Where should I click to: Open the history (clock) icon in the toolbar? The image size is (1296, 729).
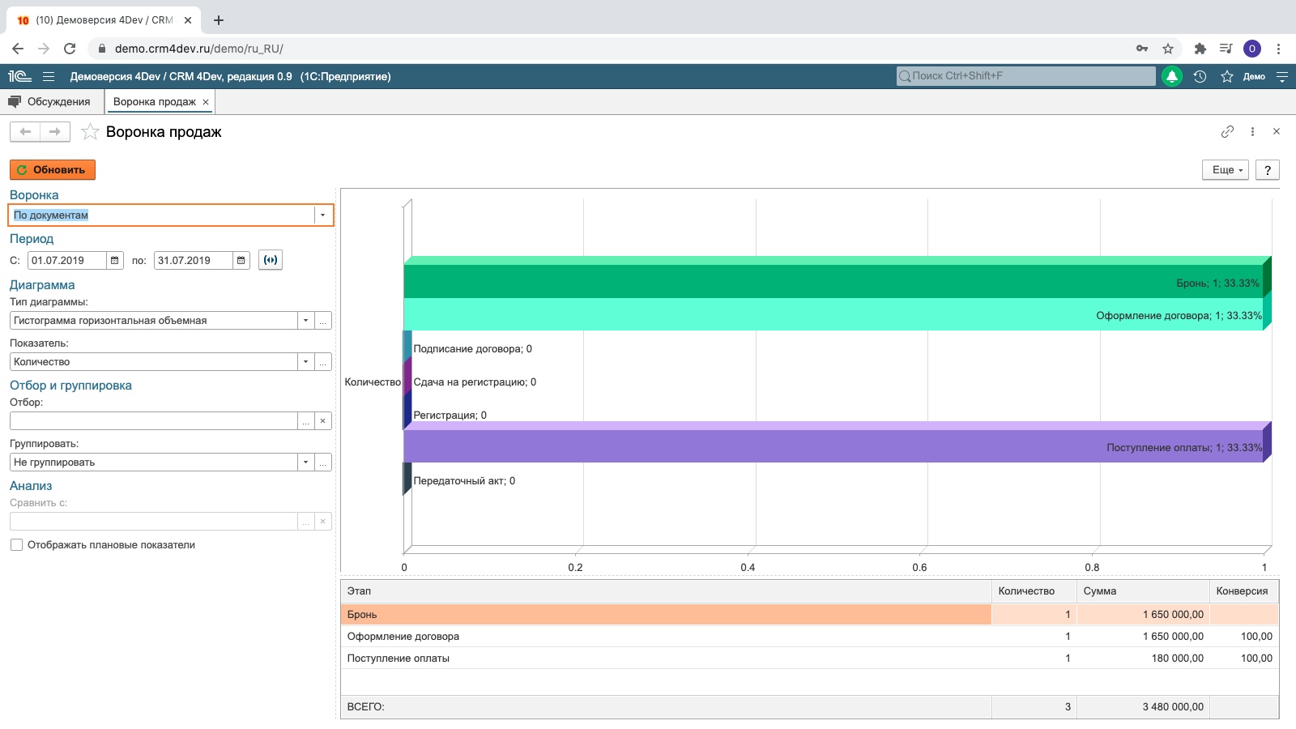1199,76
